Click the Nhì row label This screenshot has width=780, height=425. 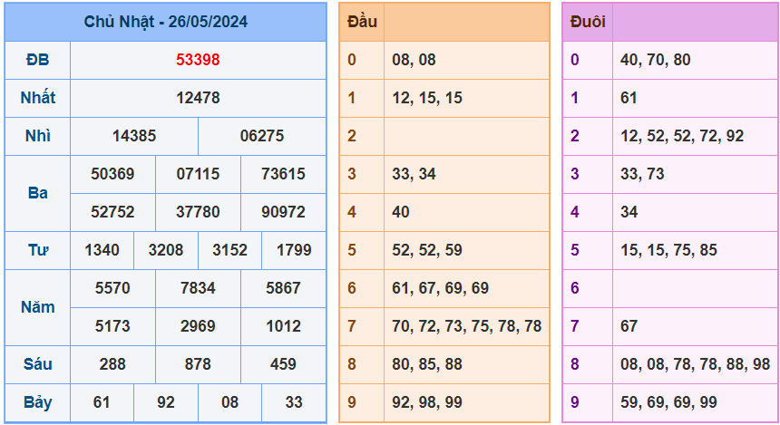click(38, 136)
